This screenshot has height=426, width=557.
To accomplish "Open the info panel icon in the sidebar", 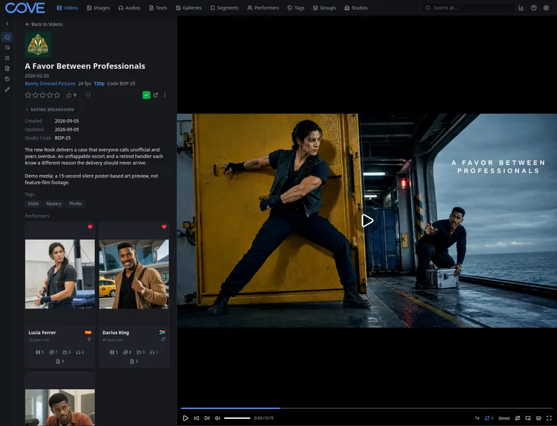I will (7, 37).
